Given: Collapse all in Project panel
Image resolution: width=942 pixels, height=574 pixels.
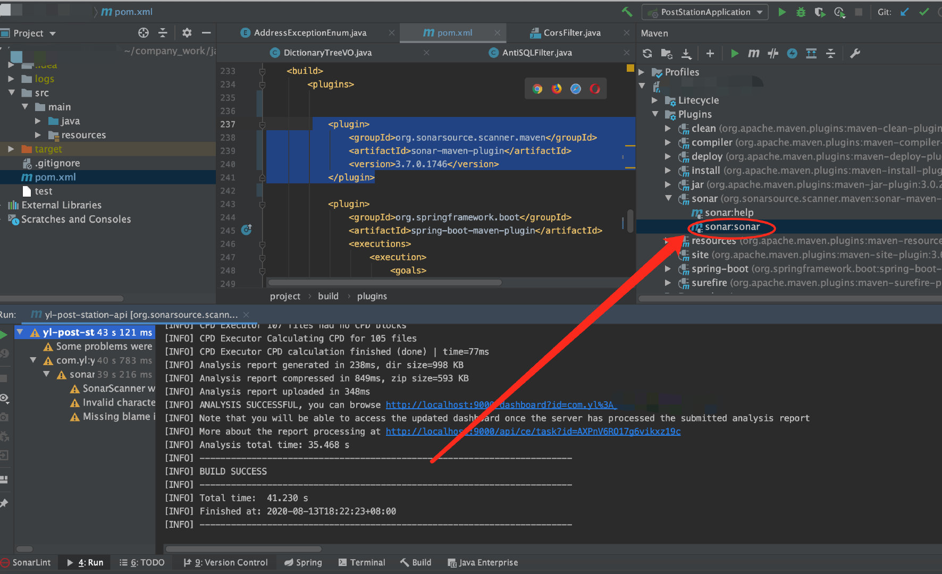Looking at the screenshot, I should pyautogui.click(x=163, y=33).
